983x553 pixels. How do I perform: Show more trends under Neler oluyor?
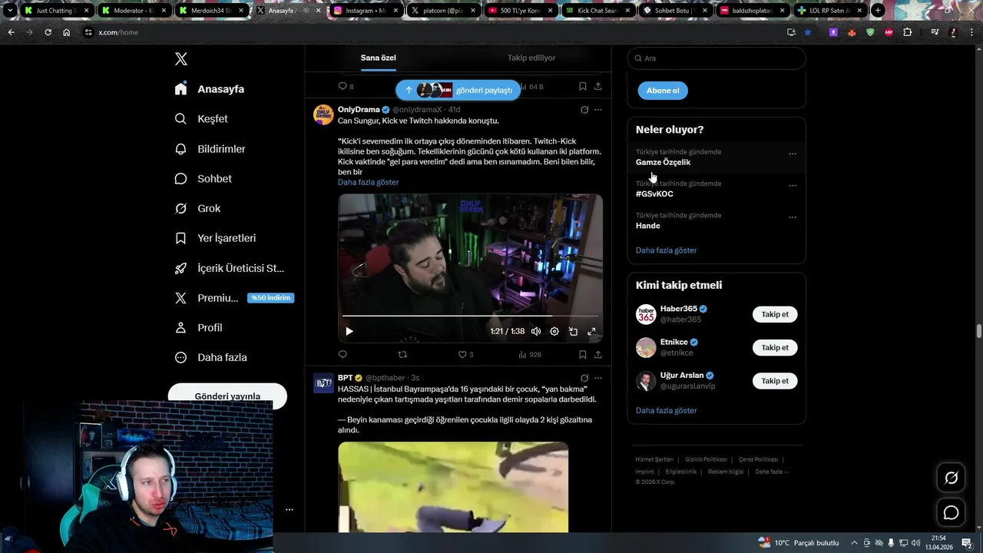[x=667, y=250]
